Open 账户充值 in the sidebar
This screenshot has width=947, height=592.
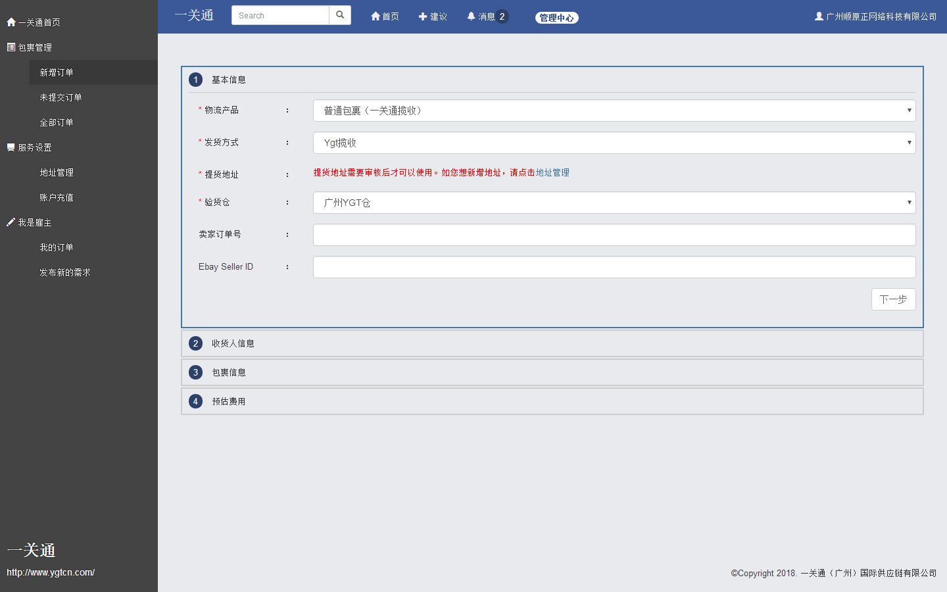tap(93, 197)
